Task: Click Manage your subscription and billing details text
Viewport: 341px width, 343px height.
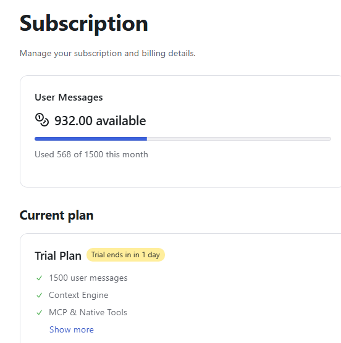Action: pyautogui.click(x=107, y=54)
